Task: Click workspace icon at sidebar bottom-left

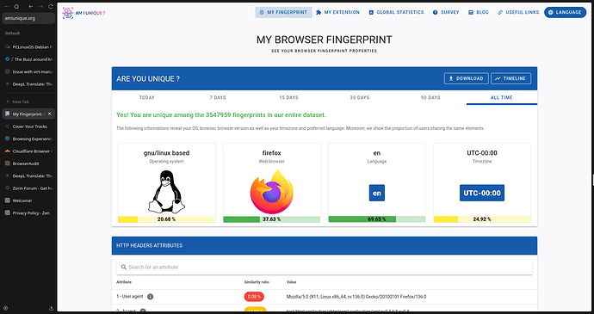Action: pos(6,308)
